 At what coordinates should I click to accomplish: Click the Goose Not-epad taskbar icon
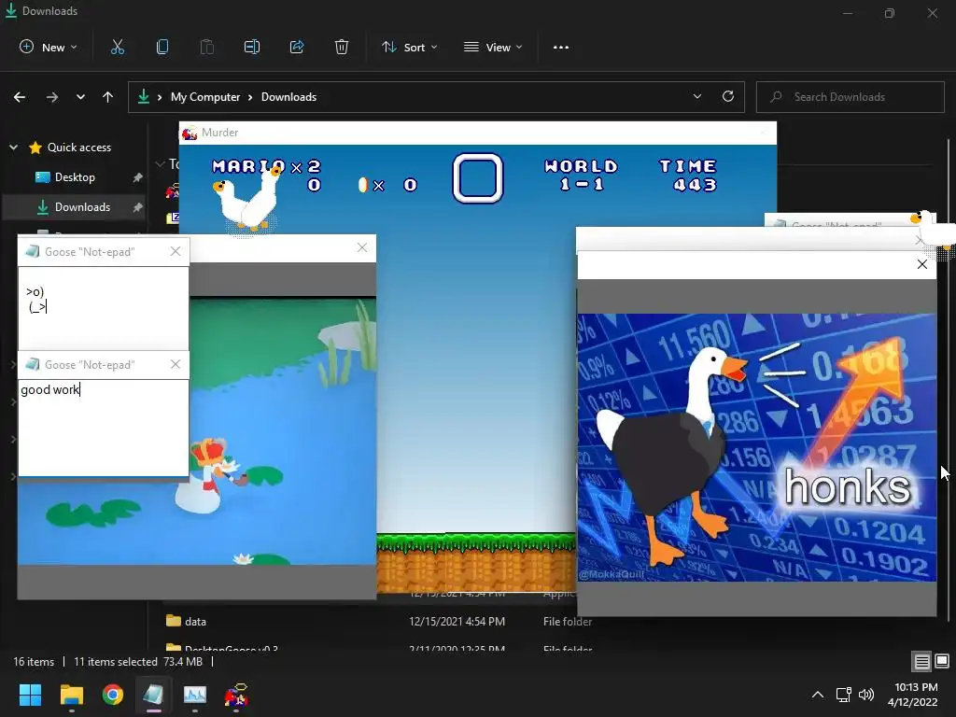coord(154,695)
